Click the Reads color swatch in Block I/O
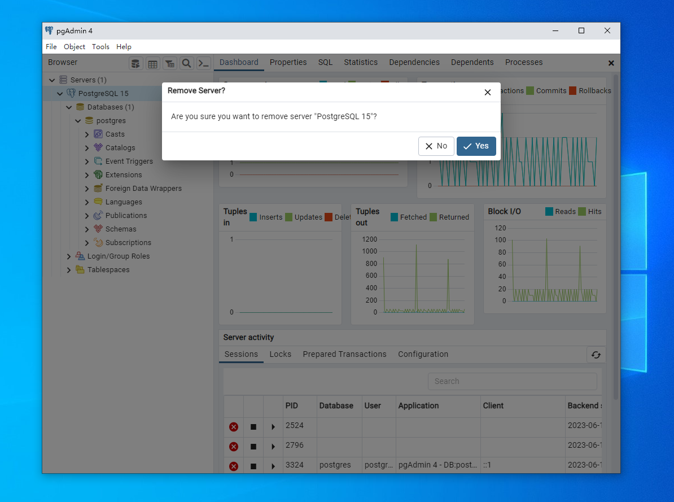The width and height of the screenshot is (674, 502). pos(549,211)
